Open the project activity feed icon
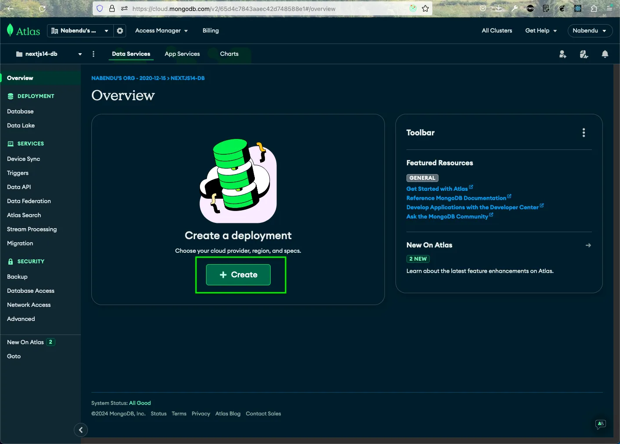 [x=584, y=54]
